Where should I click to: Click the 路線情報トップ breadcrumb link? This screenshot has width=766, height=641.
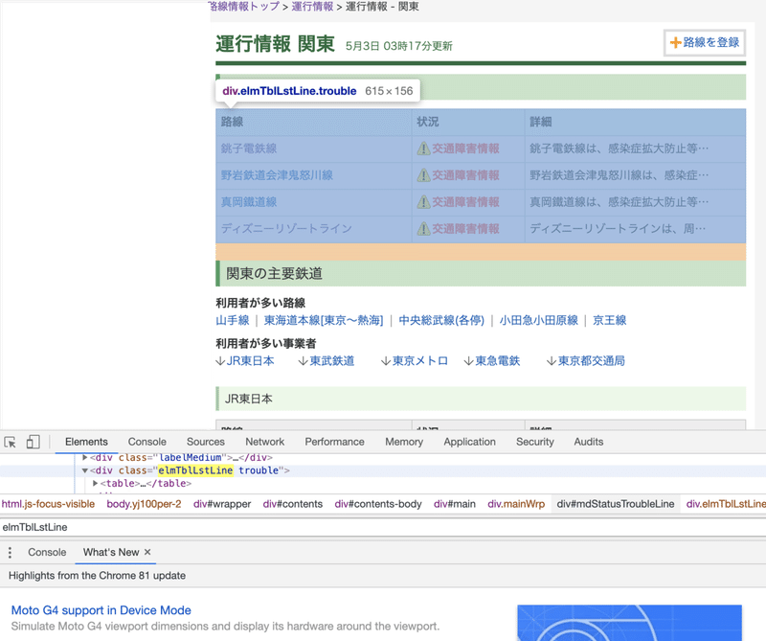coord(244,7)
